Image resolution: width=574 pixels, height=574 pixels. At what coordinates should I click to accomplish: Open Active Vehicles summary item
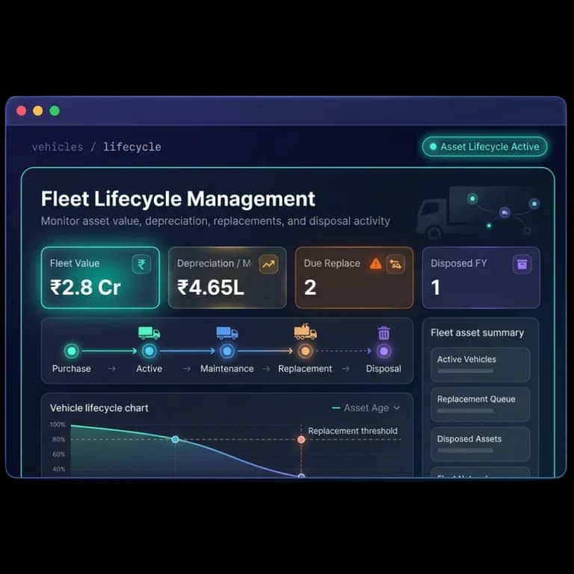(481, 365)
